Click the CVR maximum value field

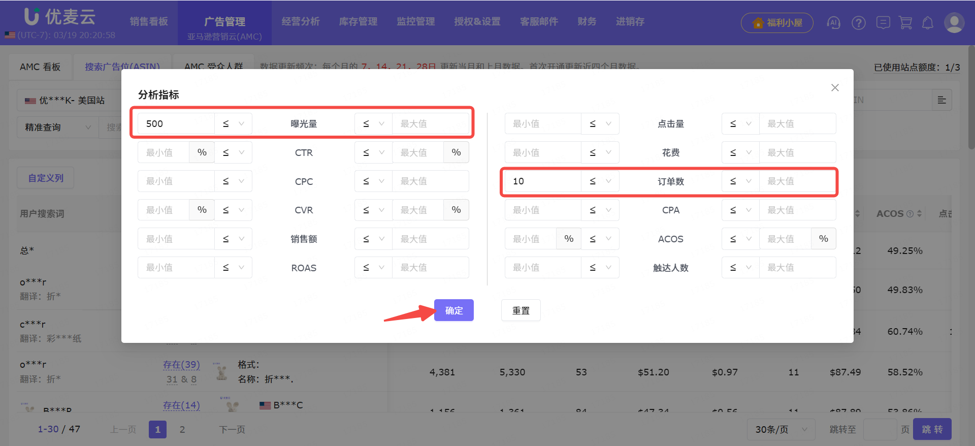pos(418,210)
